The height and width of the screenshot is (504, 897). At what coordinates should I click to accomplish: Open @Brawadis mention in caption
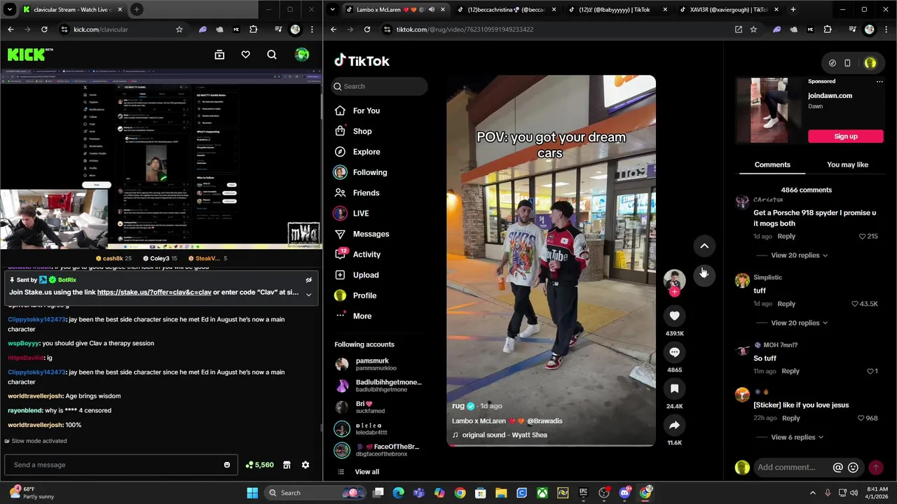click(x=545, y=421)
